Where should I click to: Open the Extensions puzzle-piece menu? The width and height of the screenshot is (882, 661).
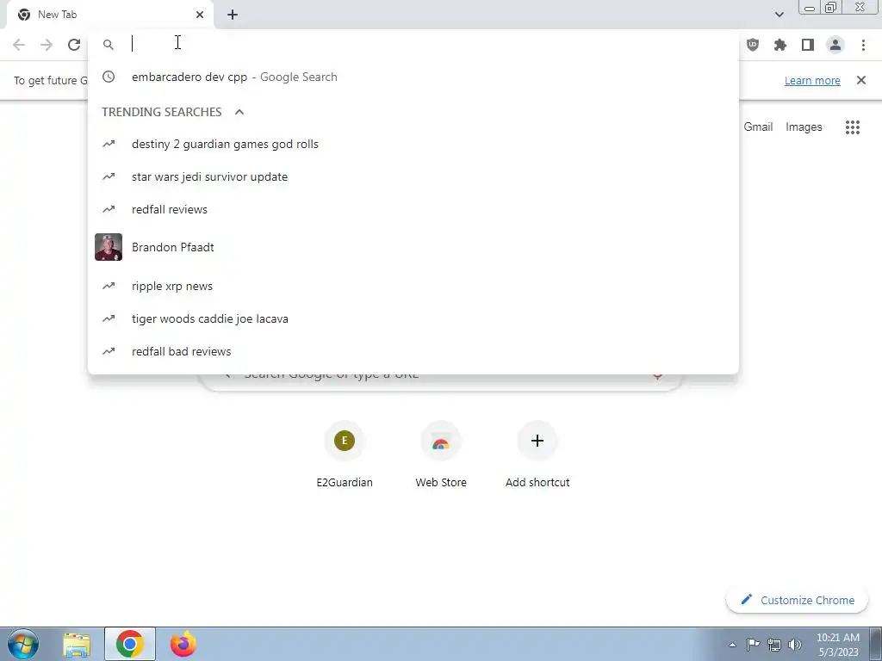click(x=780, y=45)
